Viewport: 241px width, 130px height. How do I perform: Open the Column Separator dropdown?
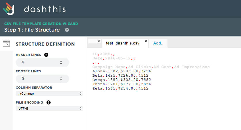tap(49, 94)
